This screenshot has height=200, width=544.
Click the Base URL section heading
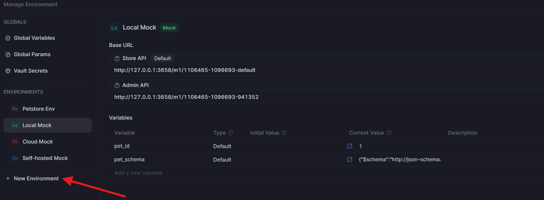pos(121,45)
